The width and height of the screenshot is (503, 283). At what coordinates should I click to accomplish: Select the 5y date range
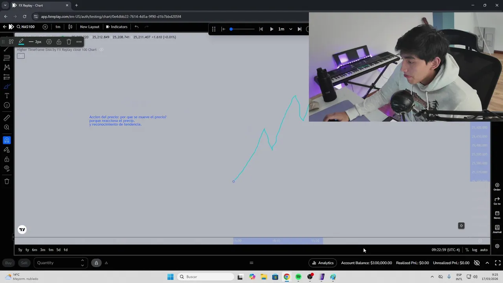(x=20, y=250)
